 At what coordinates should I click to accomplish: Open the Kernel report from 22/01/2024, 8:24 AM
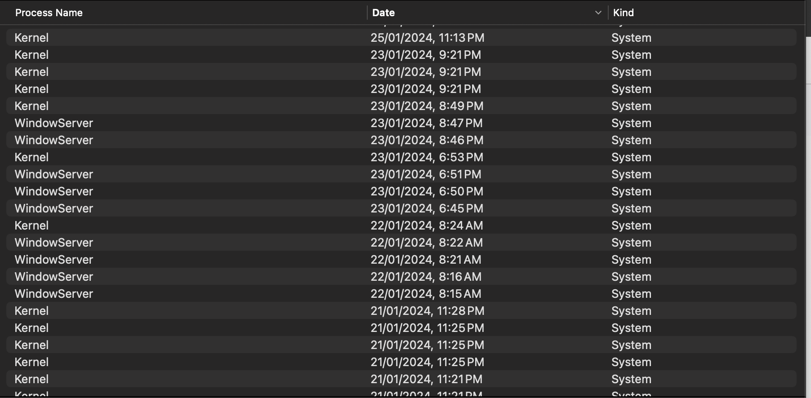coord(401,226)
